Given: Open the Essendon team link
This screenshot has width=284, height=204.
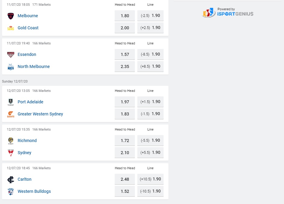Looking at the screenshot, I should [27, 54].
